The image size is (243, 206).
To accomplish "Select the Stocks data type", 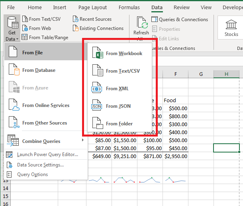I will point(231,28).
